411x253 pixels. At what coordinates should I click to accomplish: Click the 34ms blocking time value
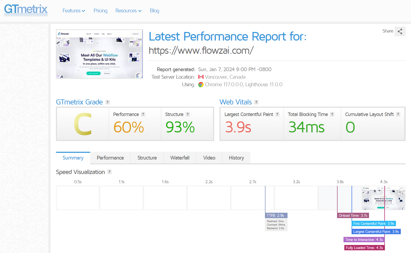(306, 127)
